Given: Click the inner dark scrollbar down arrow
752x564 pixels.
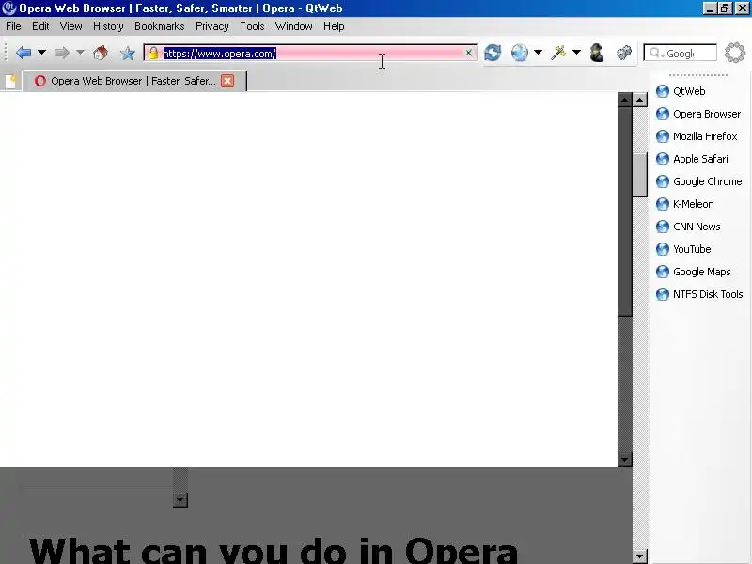Looking at the screenshot, I should point(624,460).
